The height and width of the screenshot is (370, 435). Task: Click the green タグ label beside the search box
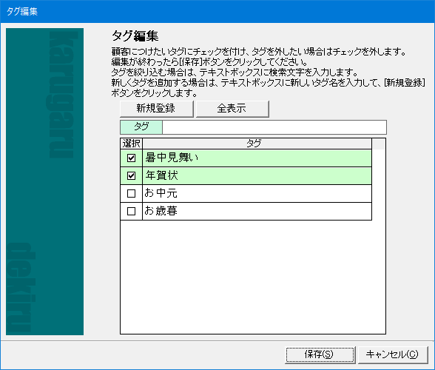coord(141,127)
